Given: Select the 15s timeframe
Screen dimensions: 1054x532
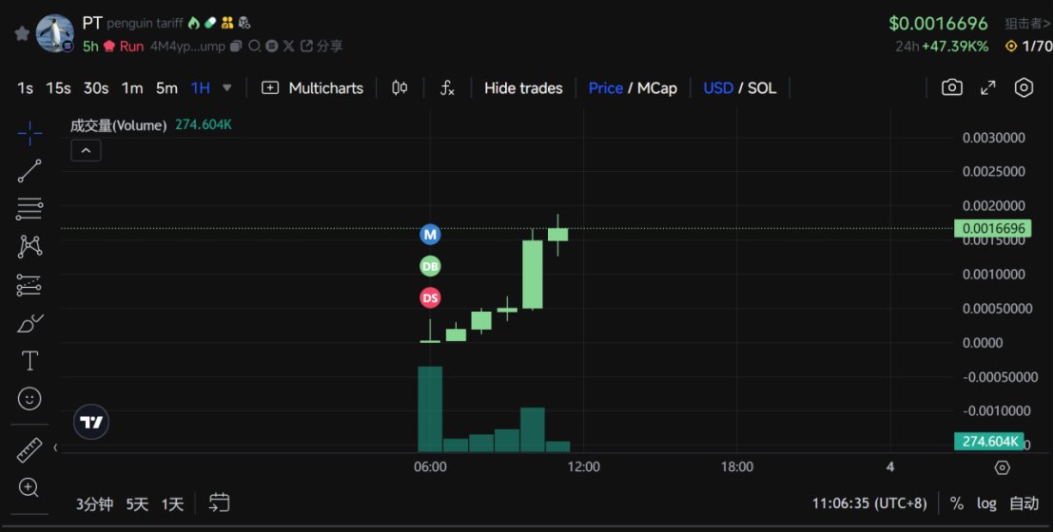Looking at the screenshot, I should point(58,87).
